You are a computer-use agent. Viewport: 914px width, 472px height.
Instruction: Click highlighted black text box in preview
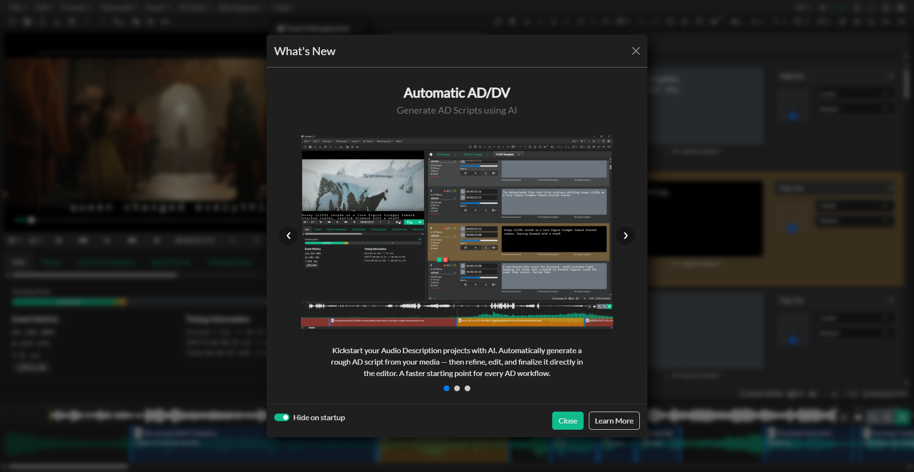coord(554,239)
